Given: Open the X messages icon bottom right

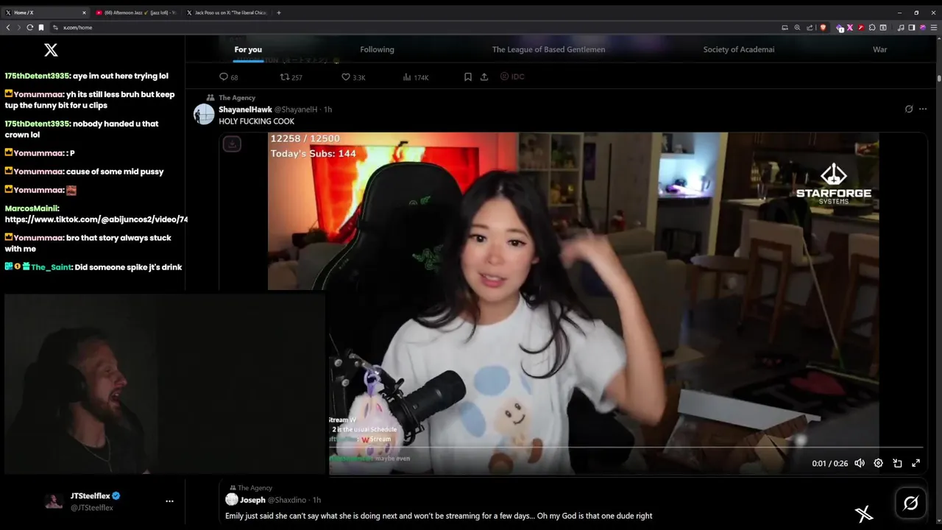Looking at the screenshot, I should (864, 514).
